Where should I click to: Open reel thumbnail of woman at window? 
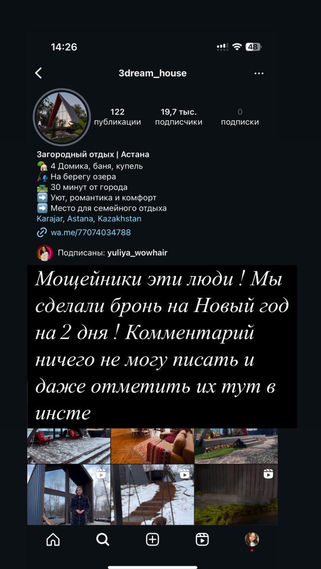click(x=68, y=495)
